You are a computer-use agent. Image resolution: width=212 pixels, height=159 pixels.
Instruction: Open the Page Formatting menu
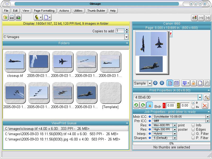pos(44,11)
